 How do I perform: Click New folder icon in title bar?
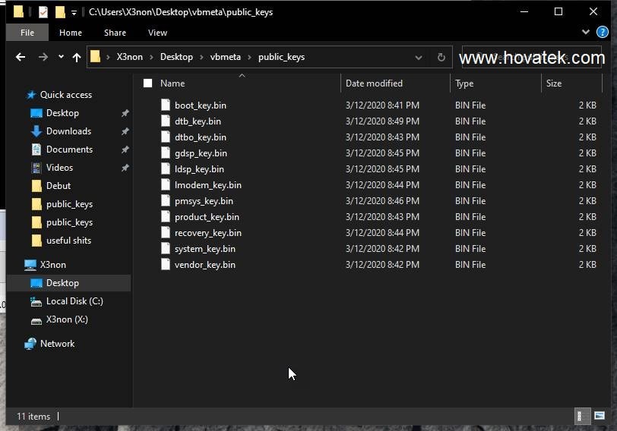(60, 12)
